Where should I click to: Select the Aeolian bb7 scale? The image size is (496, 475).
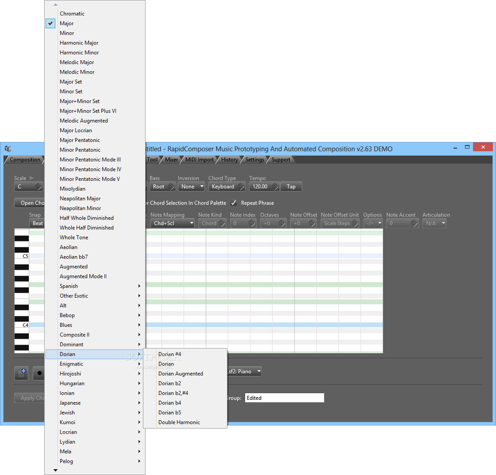[95, 257]
